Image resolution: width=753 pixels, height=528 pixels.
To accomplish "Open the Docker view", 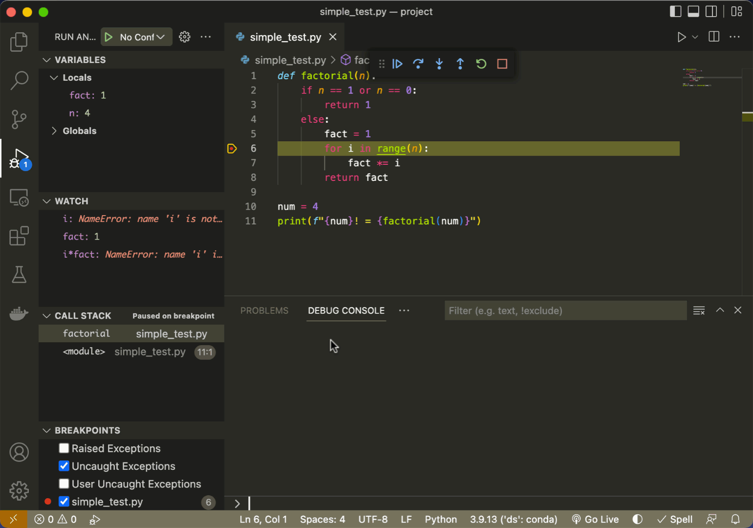I will coord(19,313).
